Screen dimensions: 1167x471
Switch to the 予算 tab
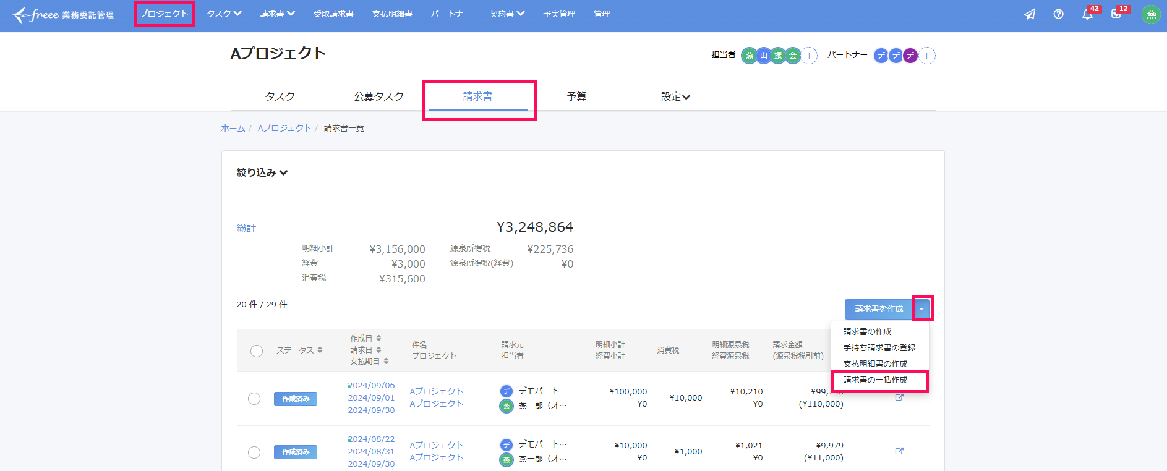[x=577, y=96]
